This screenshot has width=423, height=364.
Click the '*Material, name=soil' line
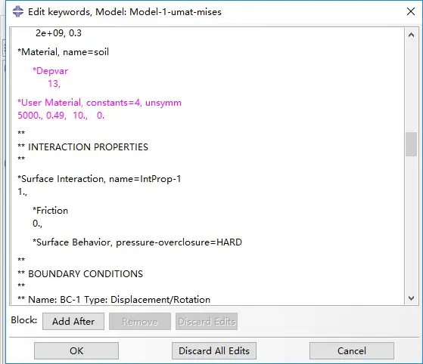tap(63, 51)
